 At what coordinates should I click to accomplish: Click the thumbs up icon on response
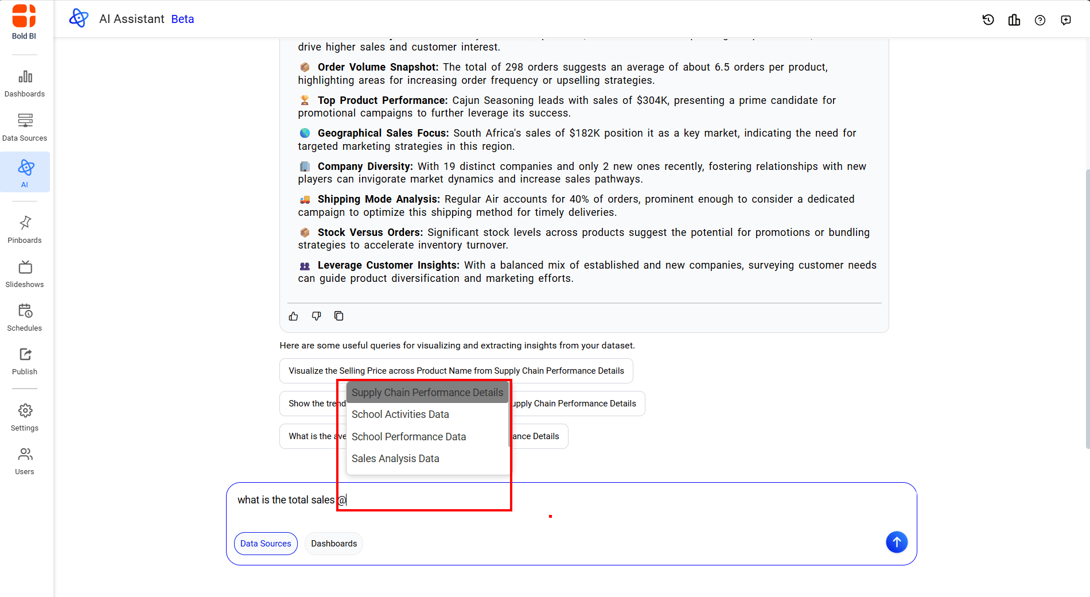click(293, 316)
